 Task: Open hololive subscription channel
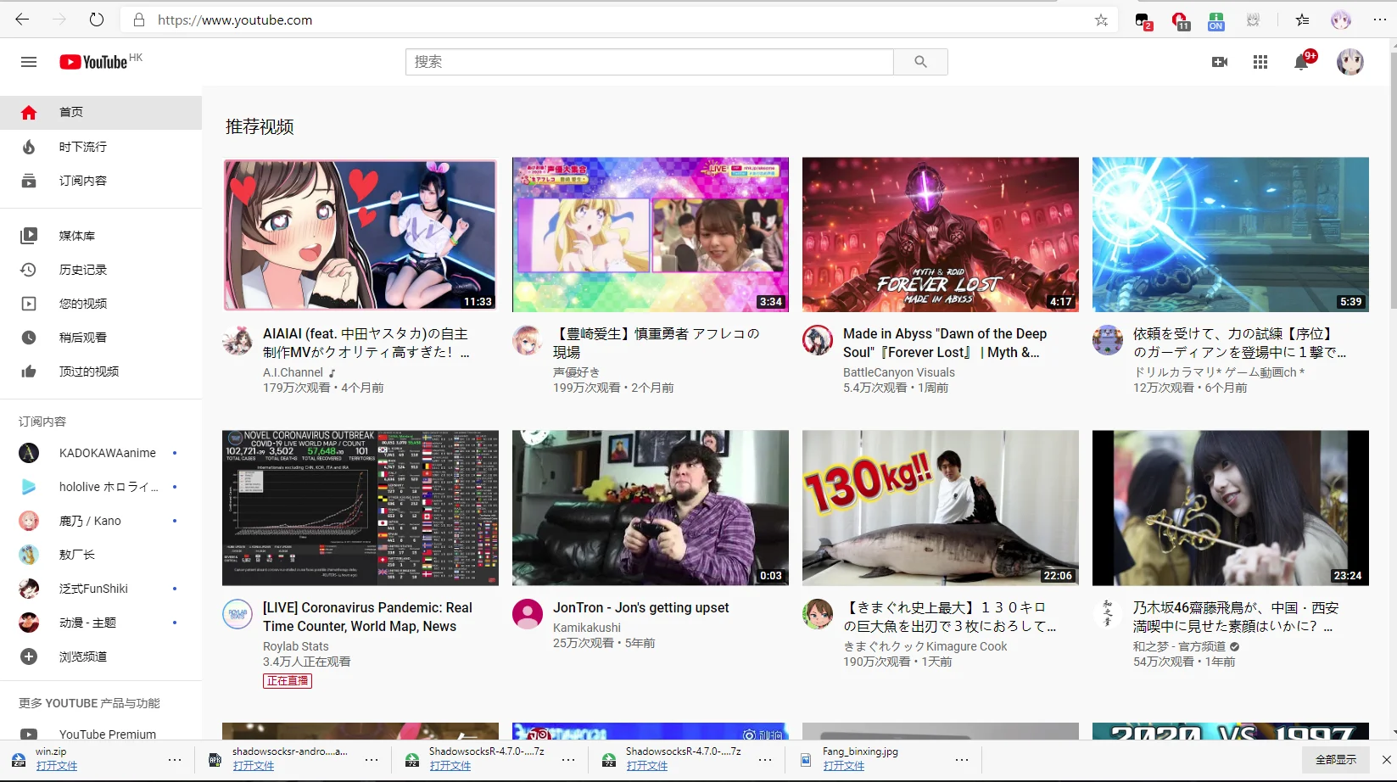click(x=101, y=487)
